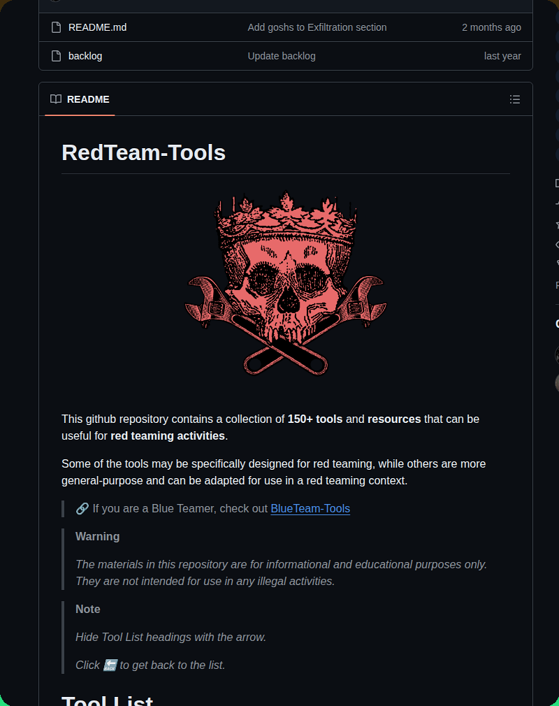Click the file icon beside backlog
The image size is (559, 706).
(57, 56)
